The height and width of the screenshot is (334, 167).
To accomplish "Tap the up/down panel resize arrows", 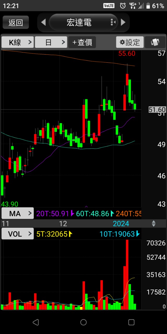I will pos(154,223).
